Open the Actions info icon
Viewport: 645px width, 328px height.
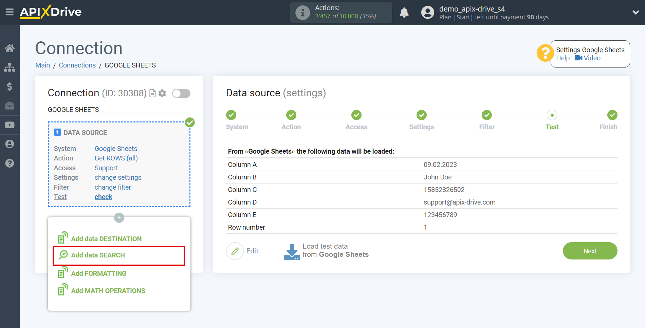click(302, 13)
